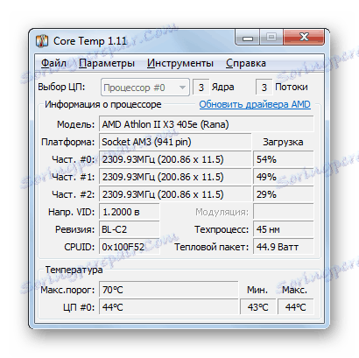Click the CPUID value 0x100F52
The image size is (359, 358).
(x=130, y=247)
